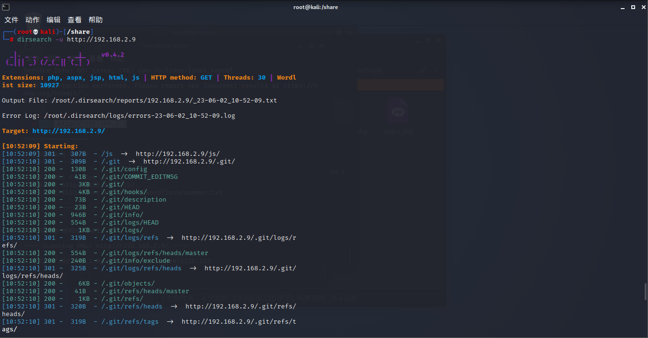Click the pencil edit icon beside webapp path
The image size is (648, 338).
click(x=423, y=71)
